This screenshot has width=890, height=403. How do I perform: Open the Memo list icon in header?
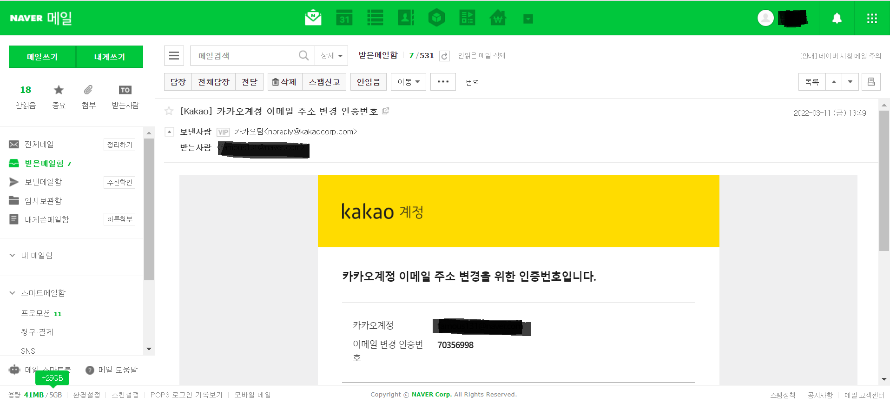coord(375,18)
